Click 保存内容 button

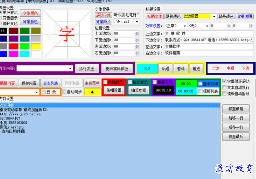[x=29, y=83]
